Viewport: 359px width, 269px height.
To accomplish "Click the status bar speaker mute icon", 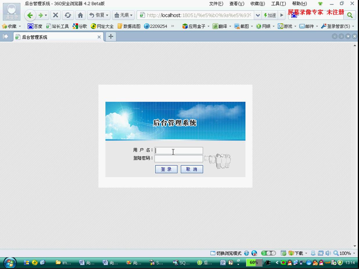I will click(328, 253).
